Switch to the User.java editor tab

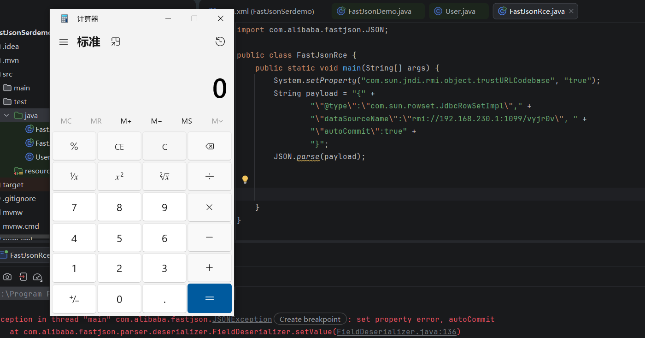[459, 11]
